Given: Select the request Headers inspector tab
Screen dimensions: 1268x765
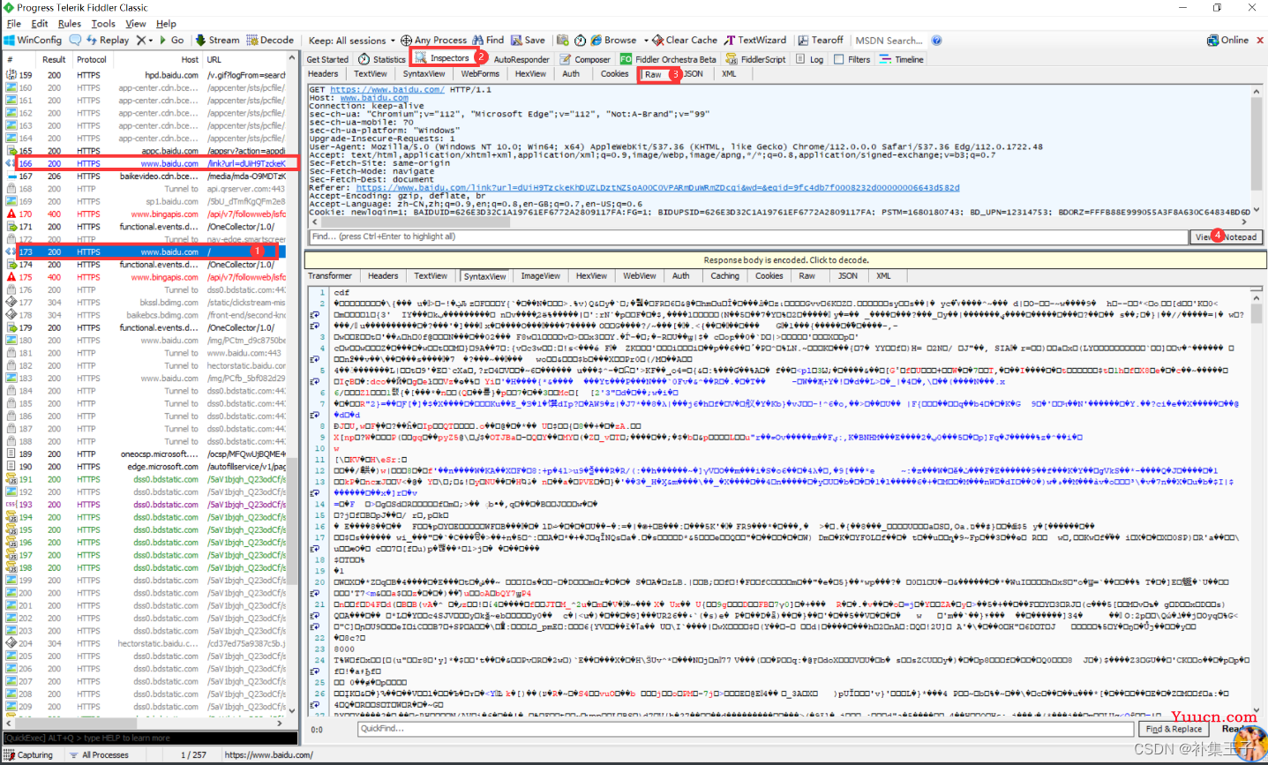Looking at the screenshot, I should (x=323, y=74).
